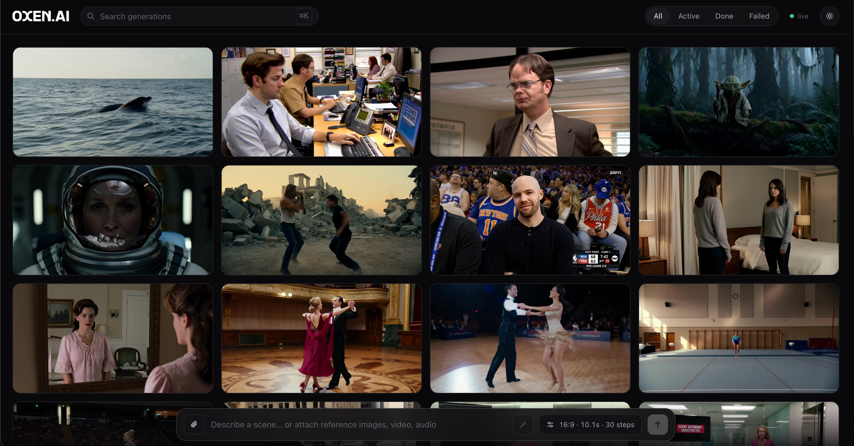Screen dimensions: 854x446
Task: Click the live status indicator
Action: point(799,16)
